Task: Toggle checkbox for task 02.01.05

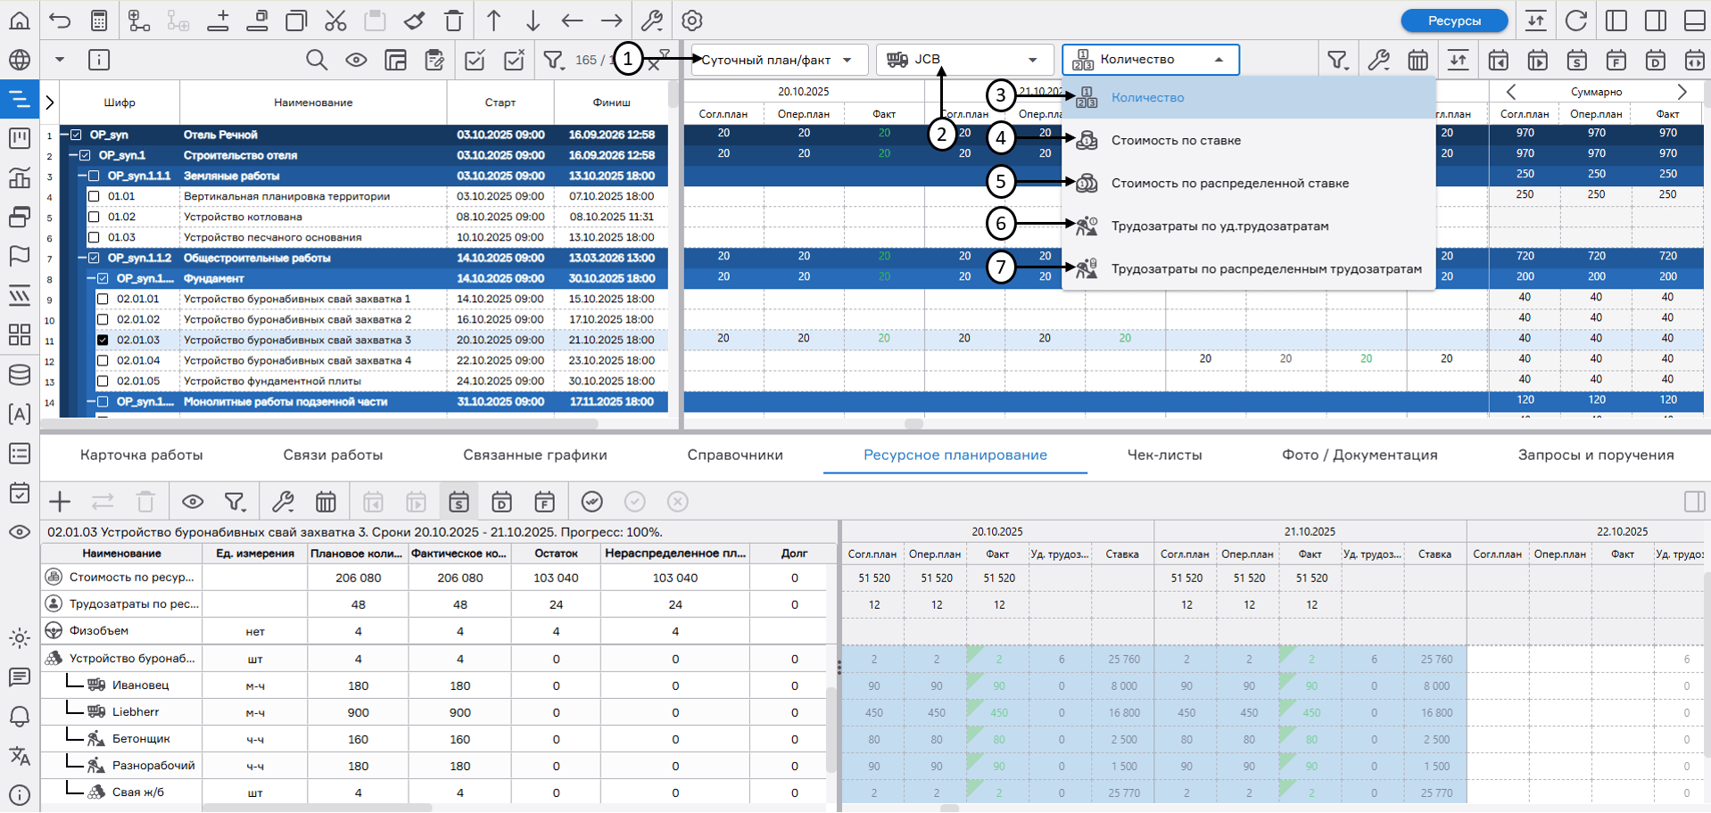Action: [103, 381]
